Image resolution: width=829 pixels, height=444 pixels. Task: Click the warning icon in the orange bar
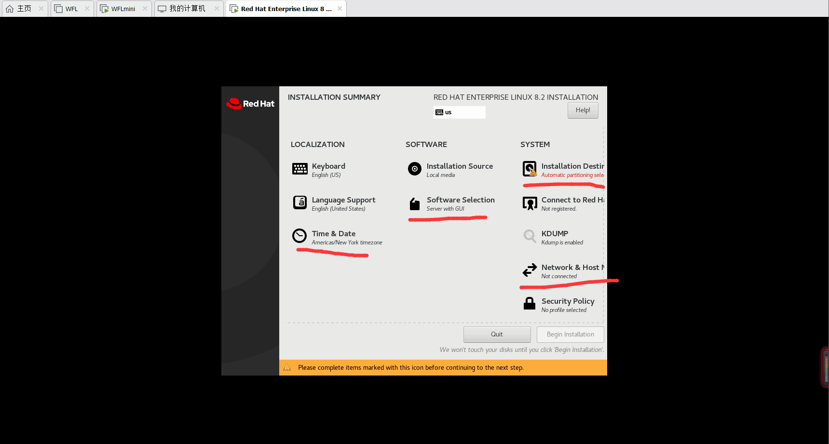[287, 367]
